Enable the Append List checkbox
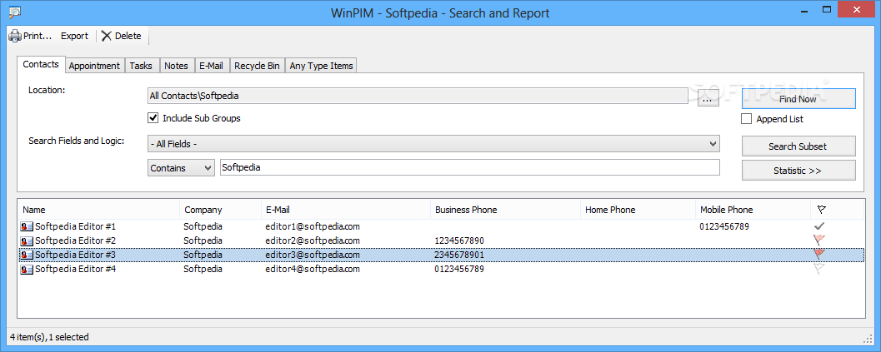 pos(747,119)
